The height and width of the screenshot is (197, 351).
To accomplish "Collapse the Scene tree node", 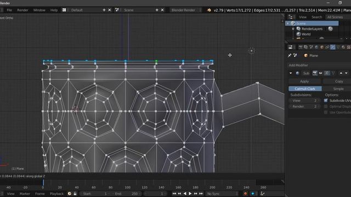I will (288, 23).
